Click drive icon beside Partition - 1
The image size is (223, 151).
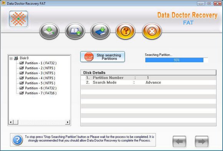22,63
